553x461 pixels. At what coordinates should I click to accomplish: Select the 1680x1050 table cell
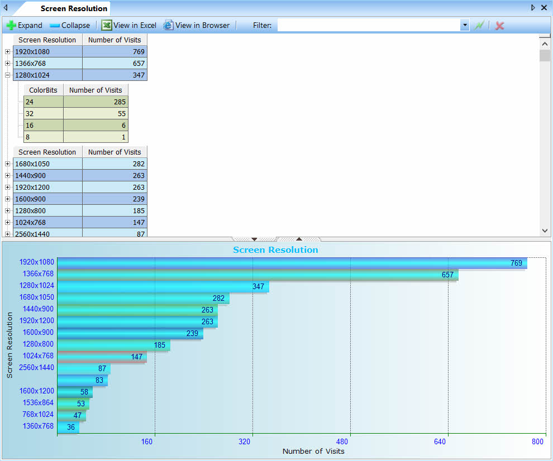point(47,164)
